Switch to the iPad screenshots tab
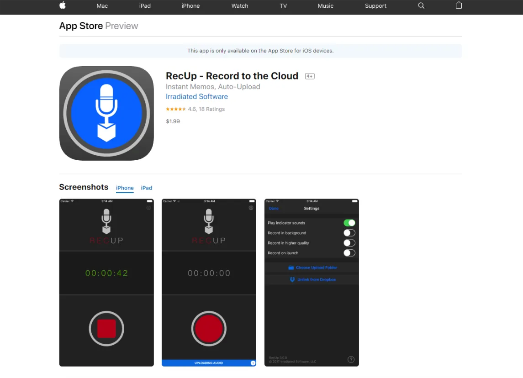Viewport: 523px width, 378px height. pos(147,188)
